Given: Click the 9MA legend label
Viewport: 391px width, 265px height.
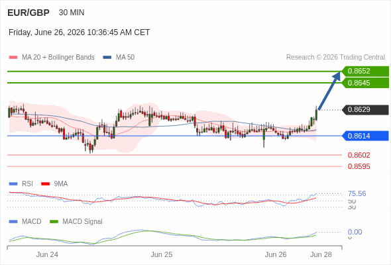Looking at the screenshot, I should pyautogui.click(x=61, y=184).
